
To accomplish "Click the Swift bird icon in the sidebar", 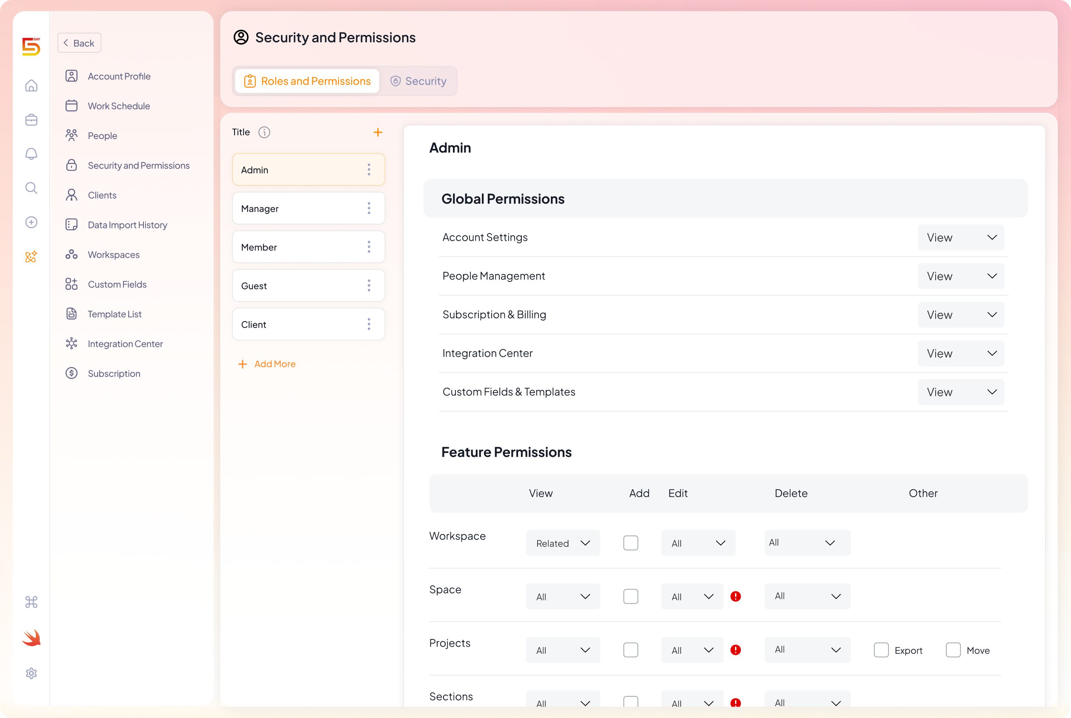I will 31,638.
